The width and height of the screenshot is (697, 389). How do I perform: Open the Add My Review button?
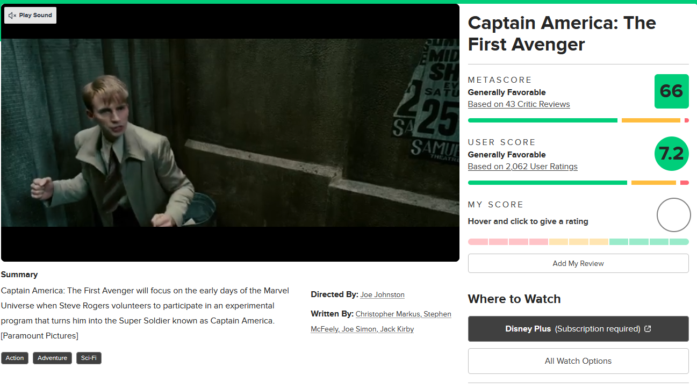tap(578, 263)
